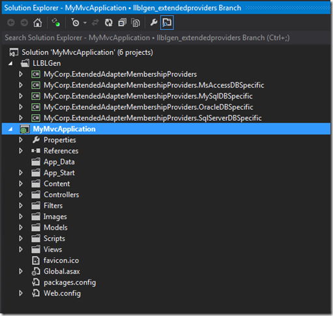Expand the Models folder
Screen dimensions: 333x316
(x=21, y=228)
